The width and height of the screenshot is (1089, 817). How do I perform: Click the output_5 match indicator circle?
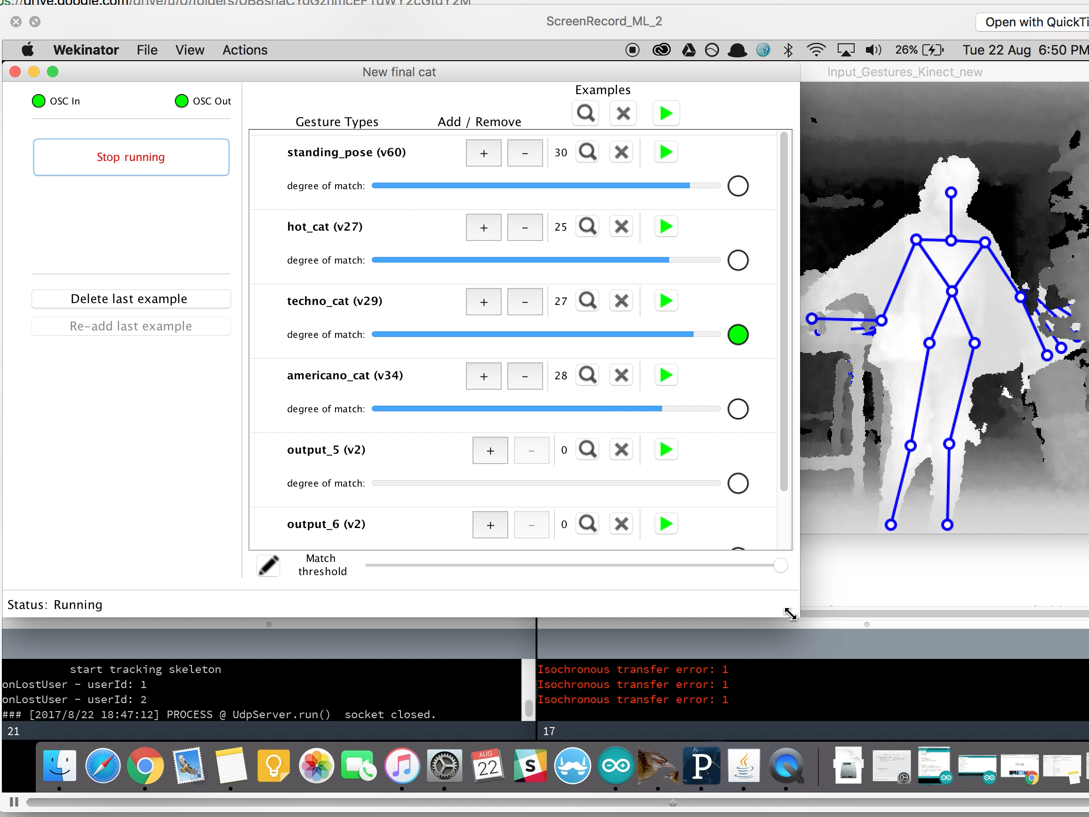click(x=737, y=484)
